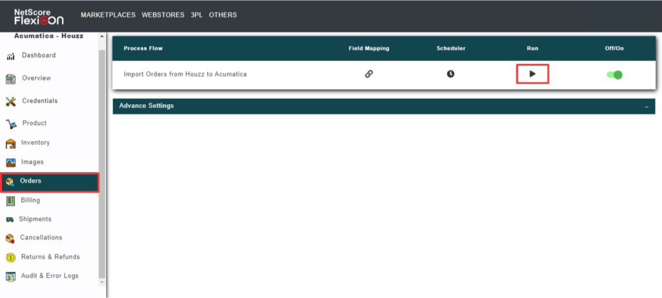662x298 pixels.
Task: Click the NetScore FlexiCon logo
Action: (x=40, y=16)
